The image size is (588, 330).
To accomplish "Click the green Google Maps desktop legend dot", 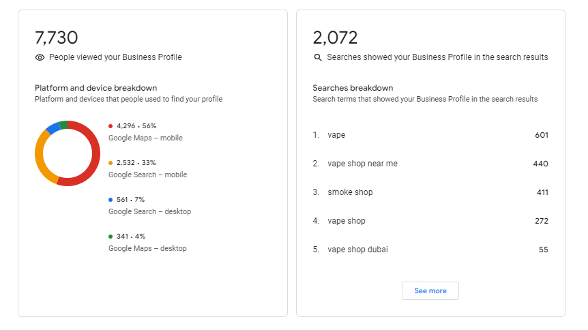I will tap(111, 237).
